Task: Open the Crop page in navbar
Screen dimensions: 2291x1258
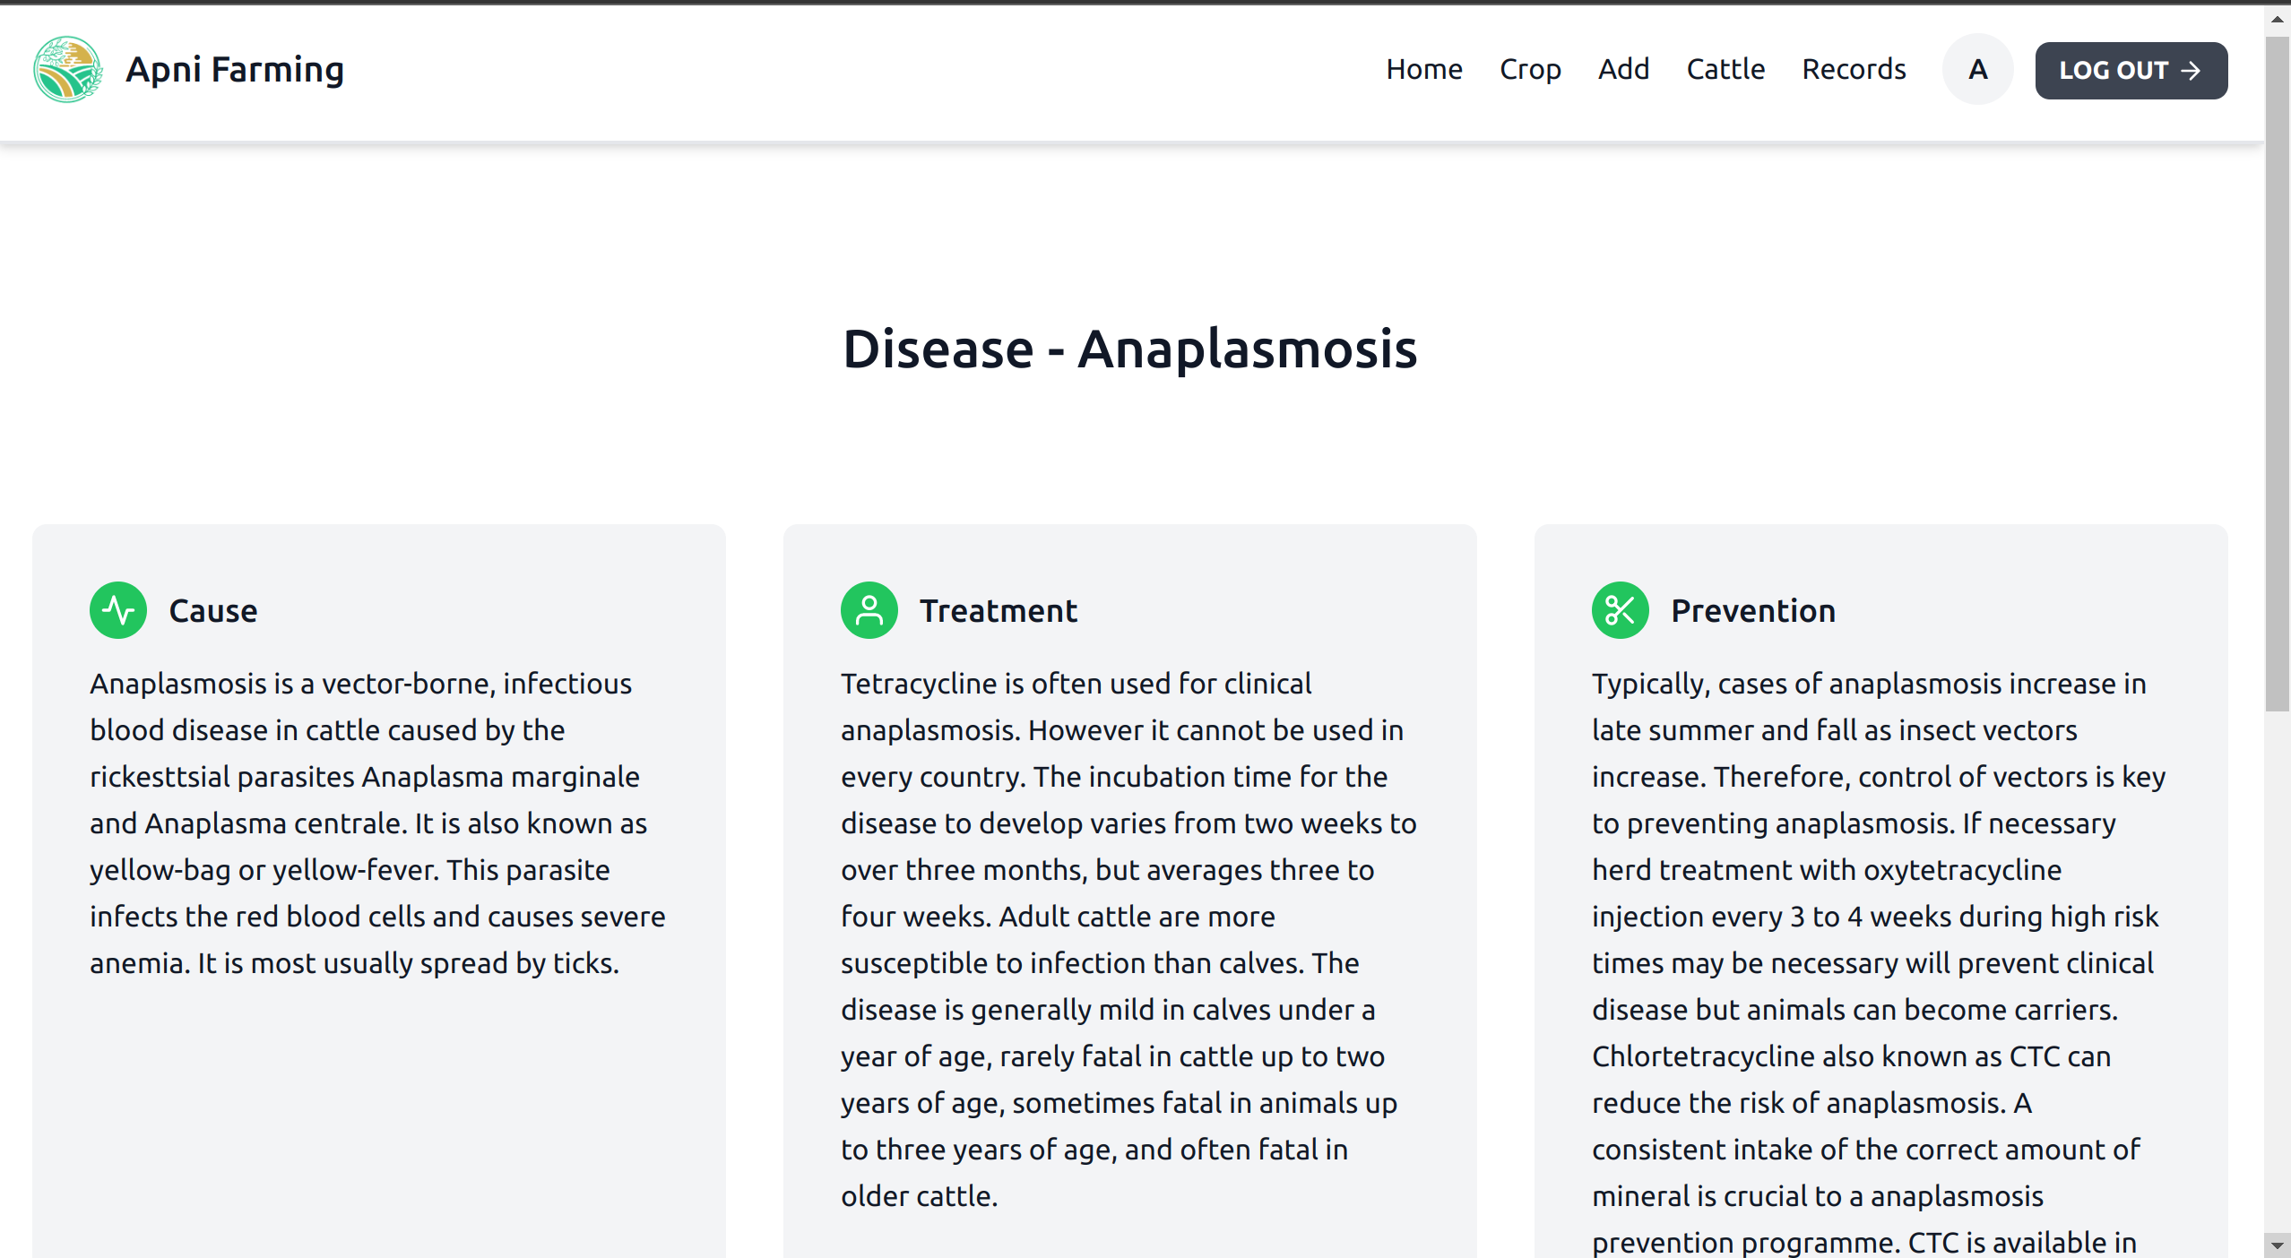Action: pyautogui.click(x=1530, y=70)
